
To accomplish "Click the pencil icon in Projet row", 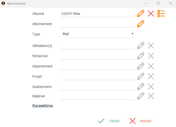I will [x=141, y=76].
